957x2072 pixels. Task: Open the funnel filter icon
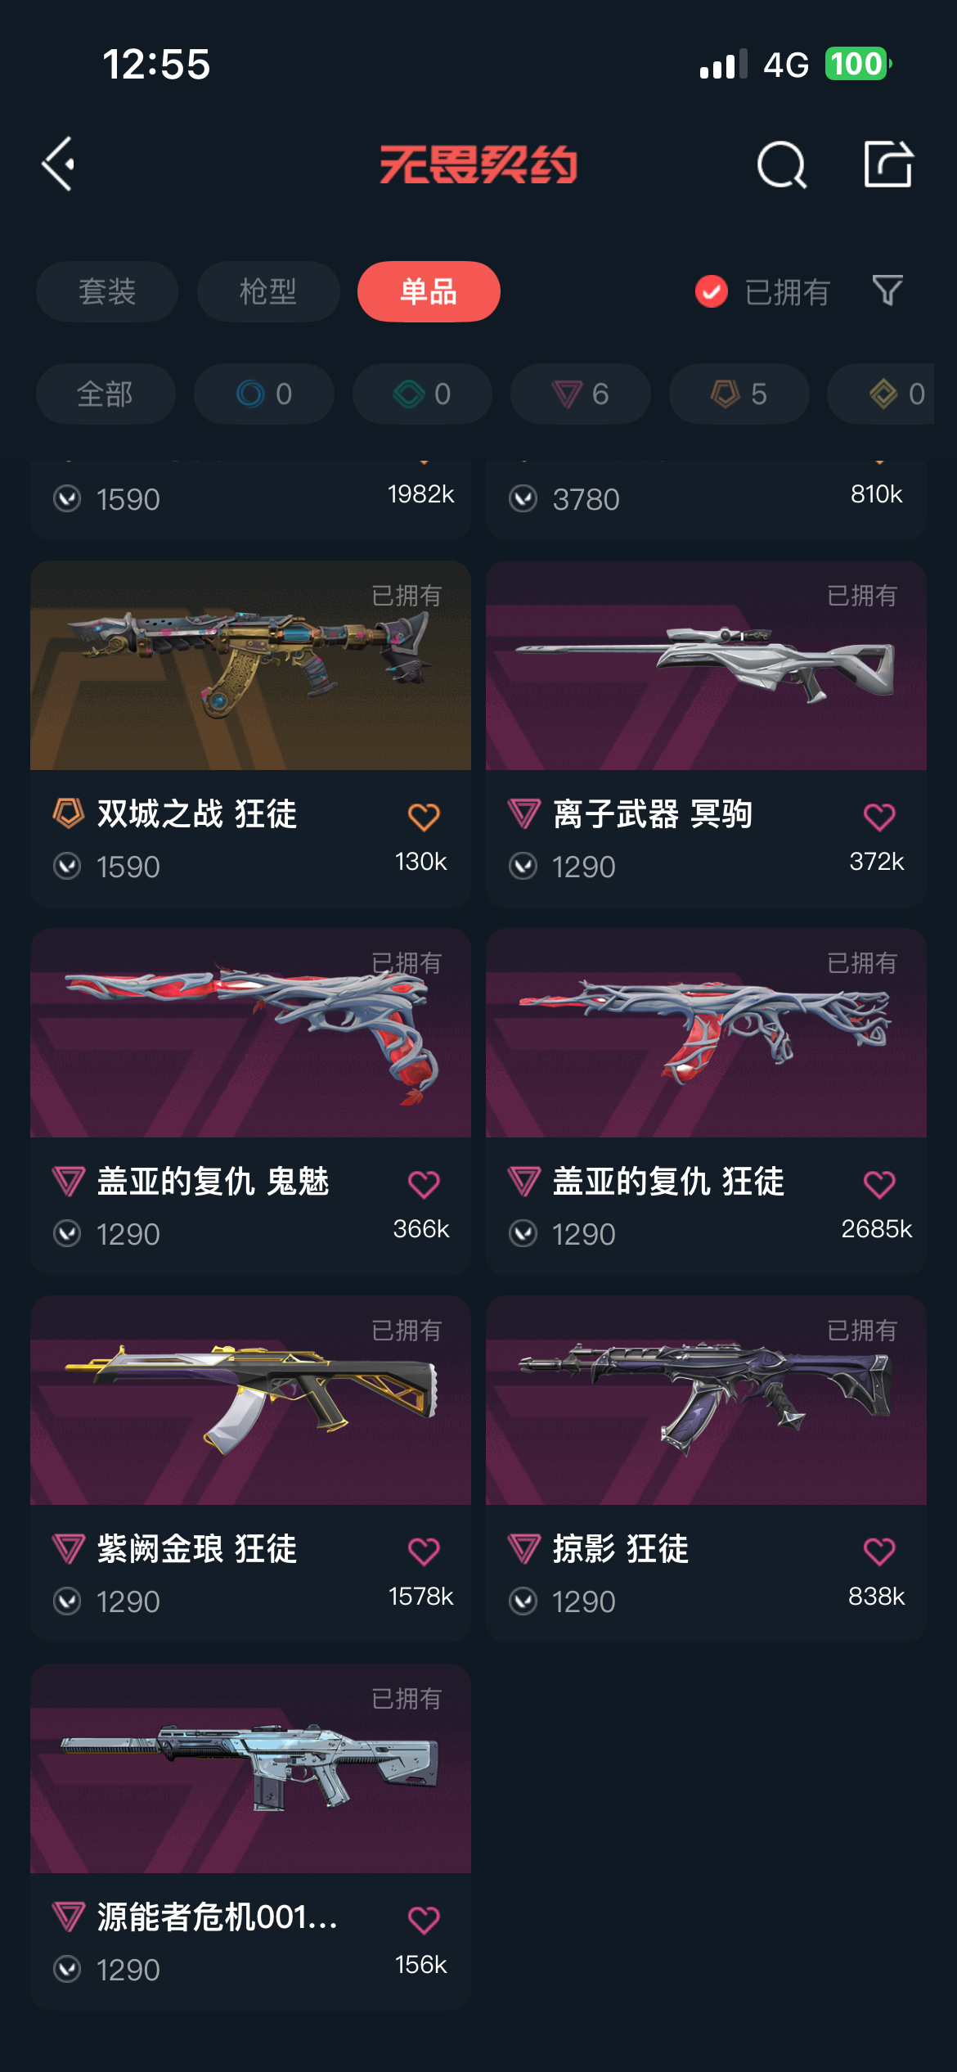click(x=887, y=291)
